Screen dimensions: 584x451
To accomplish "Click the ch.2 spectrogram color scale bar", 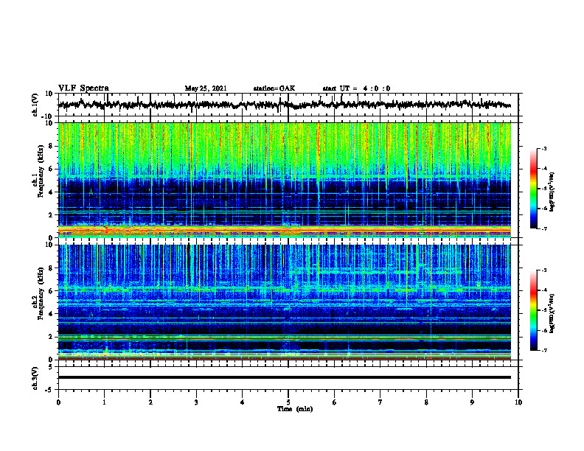I will [x=534, y=310].
